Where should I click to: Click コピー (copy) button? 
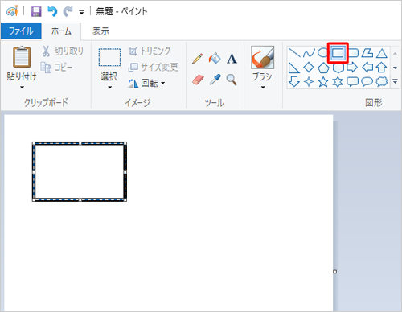[56, 68]
